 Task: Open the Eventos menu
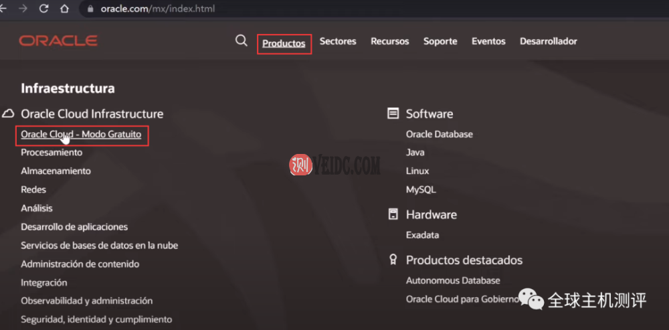tap(488, 42)
